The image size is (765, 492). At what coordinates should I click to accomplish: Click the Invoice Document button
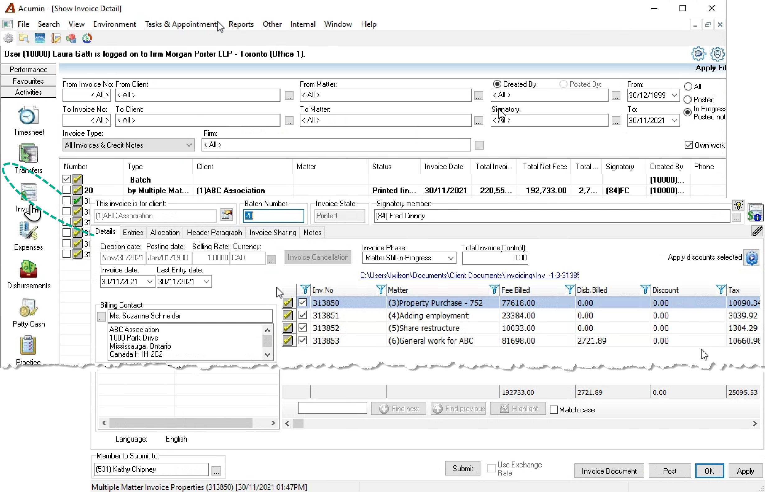pos(609,471)
